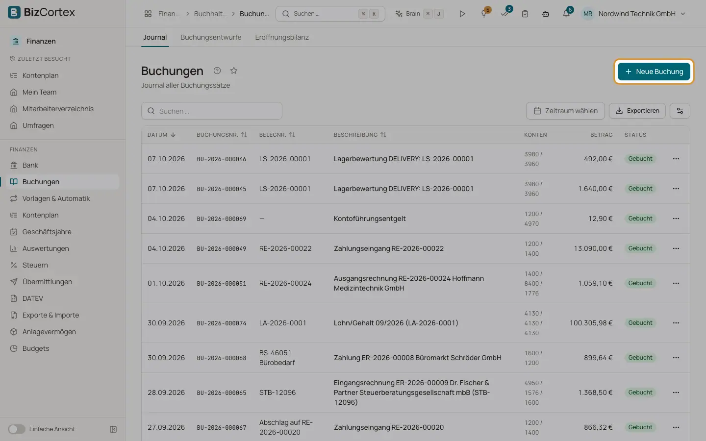Click the help icon next to Buchungen heading
This screenshot has width=706, height=441.
pos(217,71)
